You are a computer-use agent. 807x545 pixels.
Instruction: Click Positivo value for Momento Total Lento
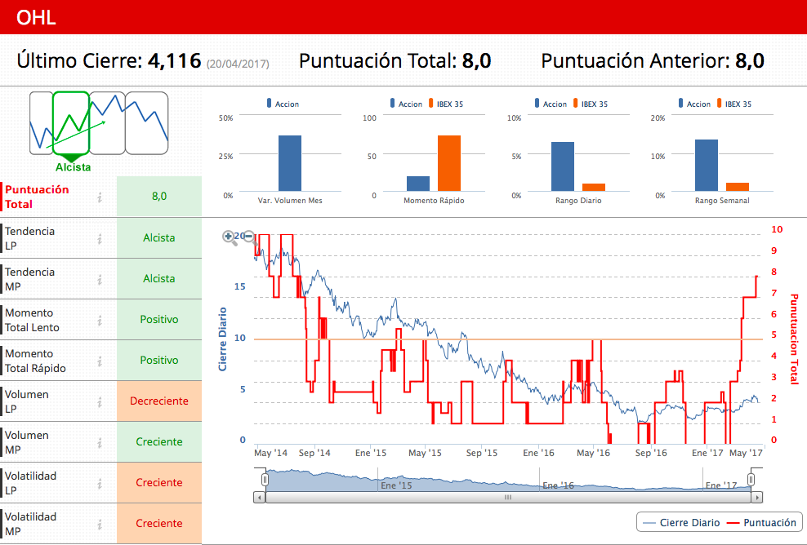(x=159, y=319)
